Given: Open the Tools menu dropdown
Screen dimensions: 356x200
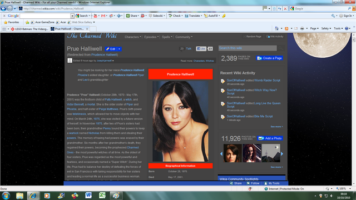Looking at the screenshot, I should (x=338, y=28).
